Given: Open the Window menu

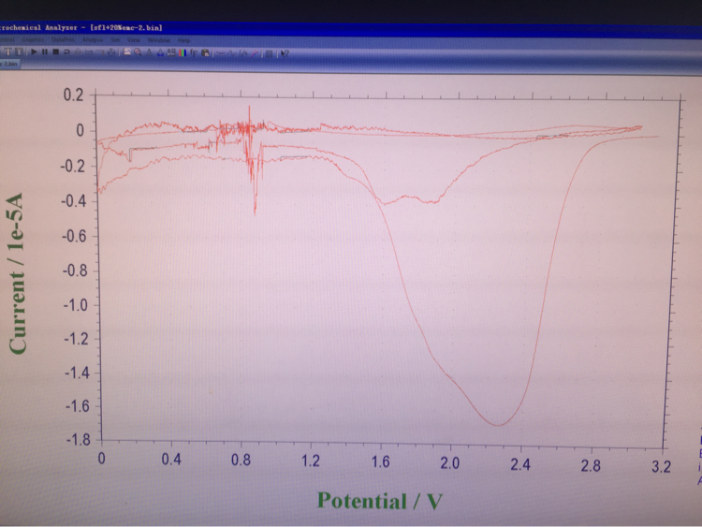Looking at the screenshot, I should click(159, 40).
